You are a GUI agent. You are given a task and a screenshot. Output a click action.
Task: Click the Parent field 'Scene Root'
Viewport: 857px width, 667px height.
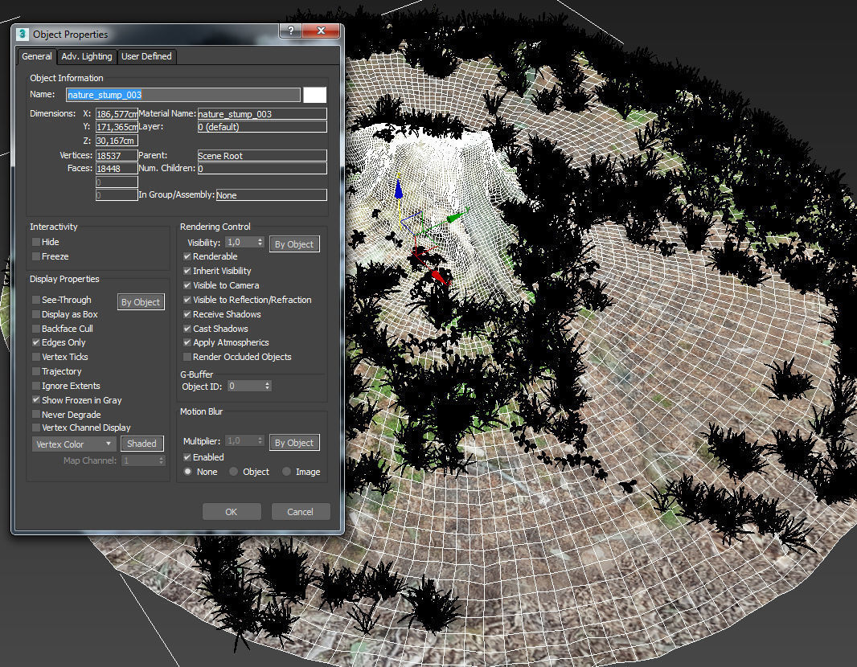tap(262, 156)
